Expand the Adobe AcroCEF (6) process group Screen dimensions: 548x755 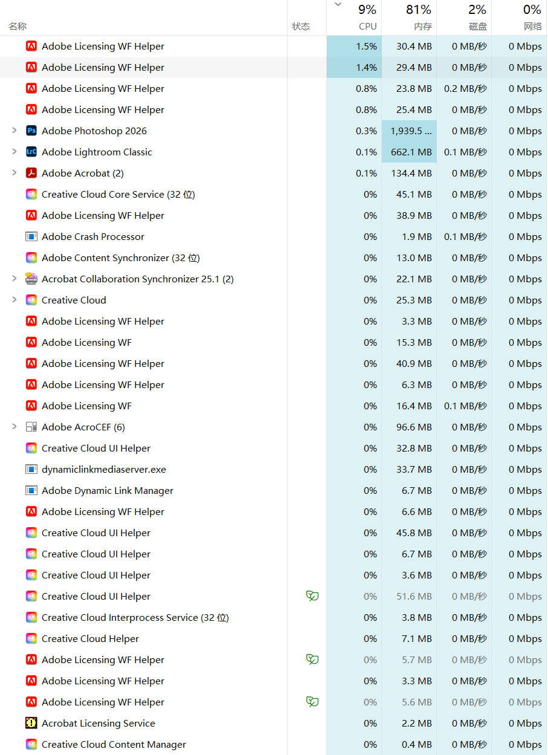(15, 427)
